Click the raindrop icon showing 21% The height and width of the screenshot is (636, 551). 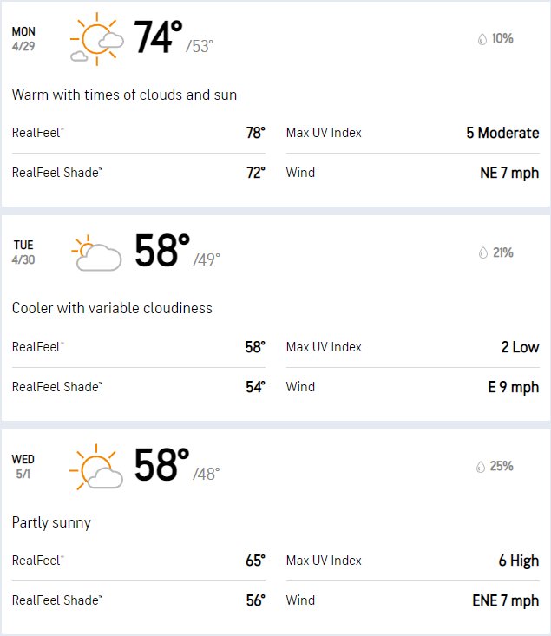point(482,252)
